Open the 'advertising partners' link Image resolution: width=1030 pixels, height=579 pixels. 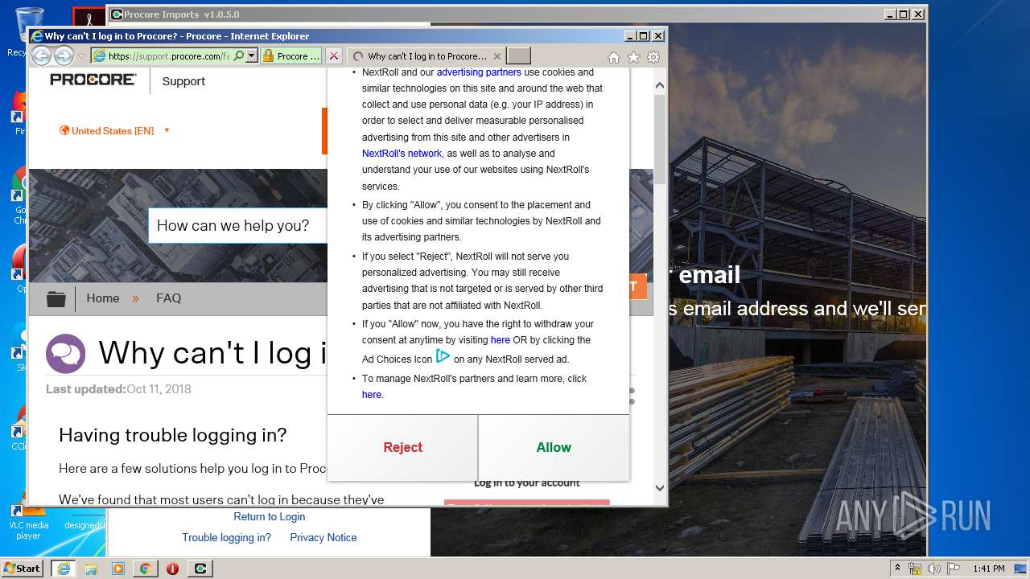479,72
